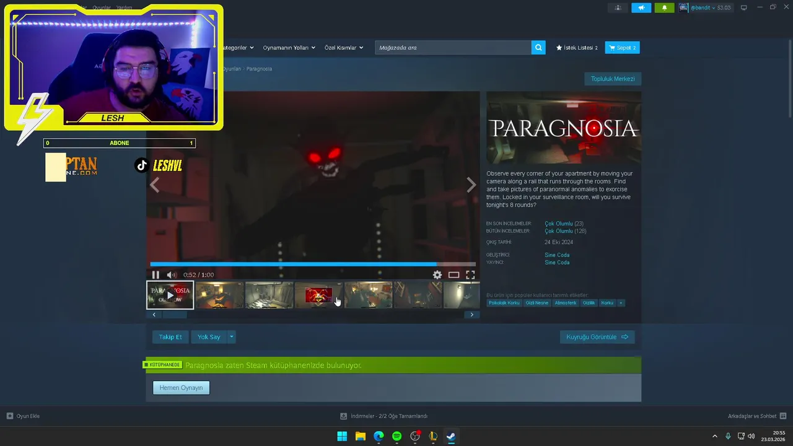Expand Oynamanın Yolları menu
Viewport: 793px width, 446px height.
tap(289, 48)
